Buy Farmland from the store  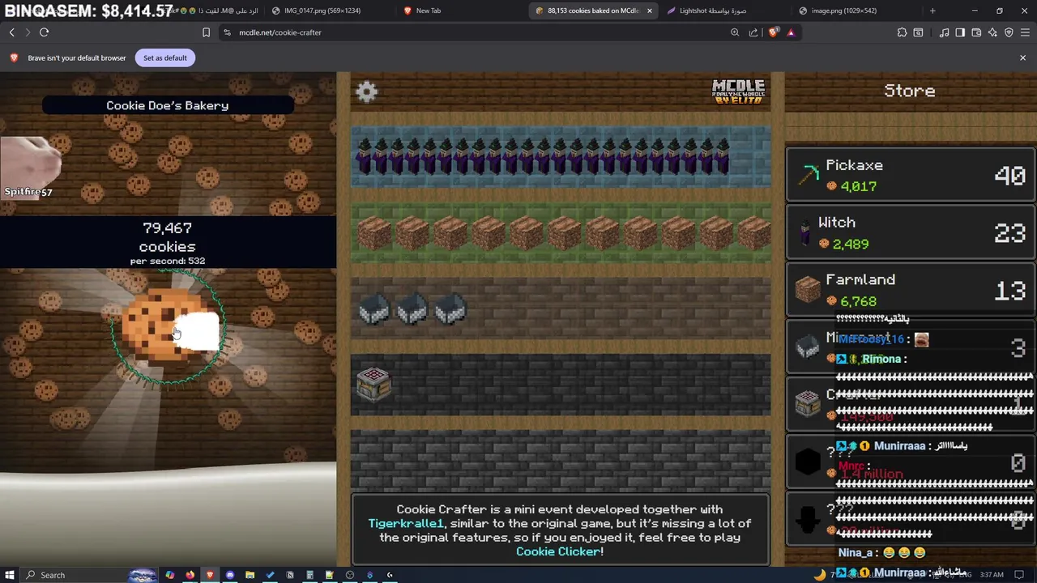[911, 290]
